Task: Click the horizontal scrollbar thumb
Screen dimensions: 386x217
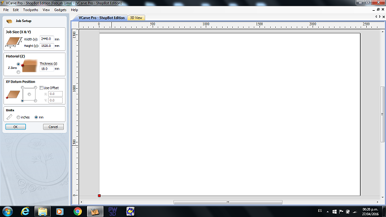Action: [228, 202]
